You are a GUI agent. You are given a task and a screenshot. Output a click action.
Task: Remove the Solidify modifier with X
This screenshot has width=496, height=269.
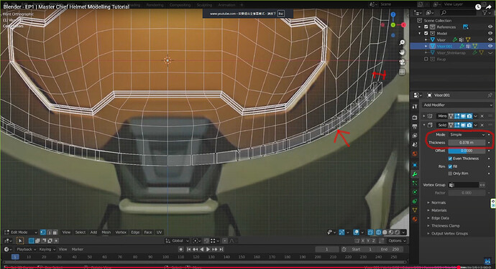tap(482, 125)
